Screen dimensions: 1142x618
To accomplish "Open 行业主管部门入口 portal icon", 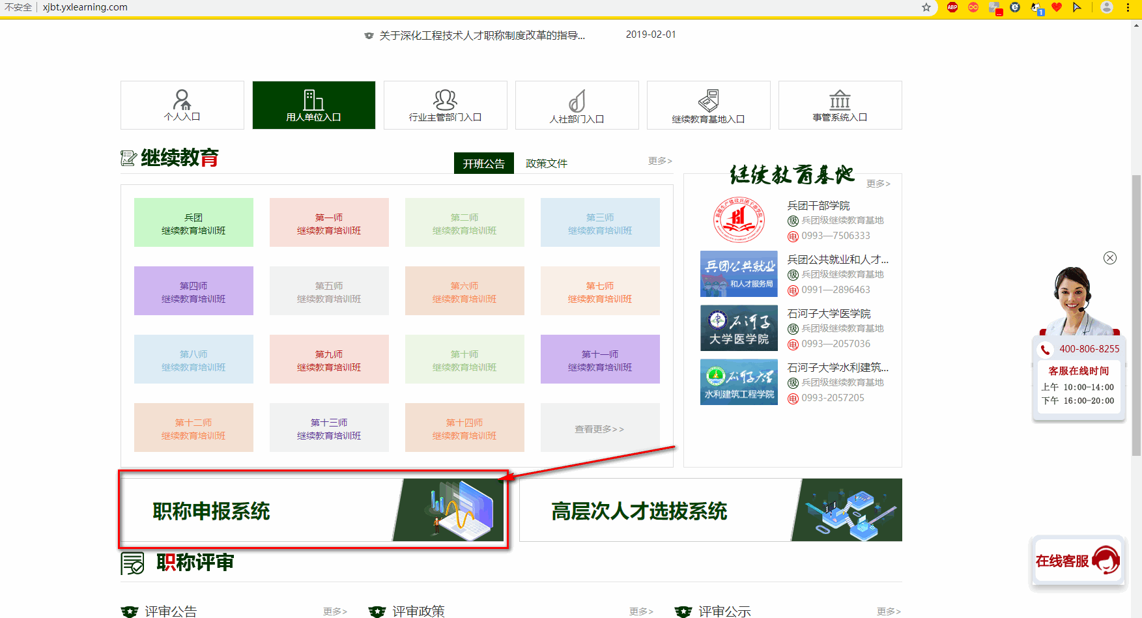I will 445,100.
